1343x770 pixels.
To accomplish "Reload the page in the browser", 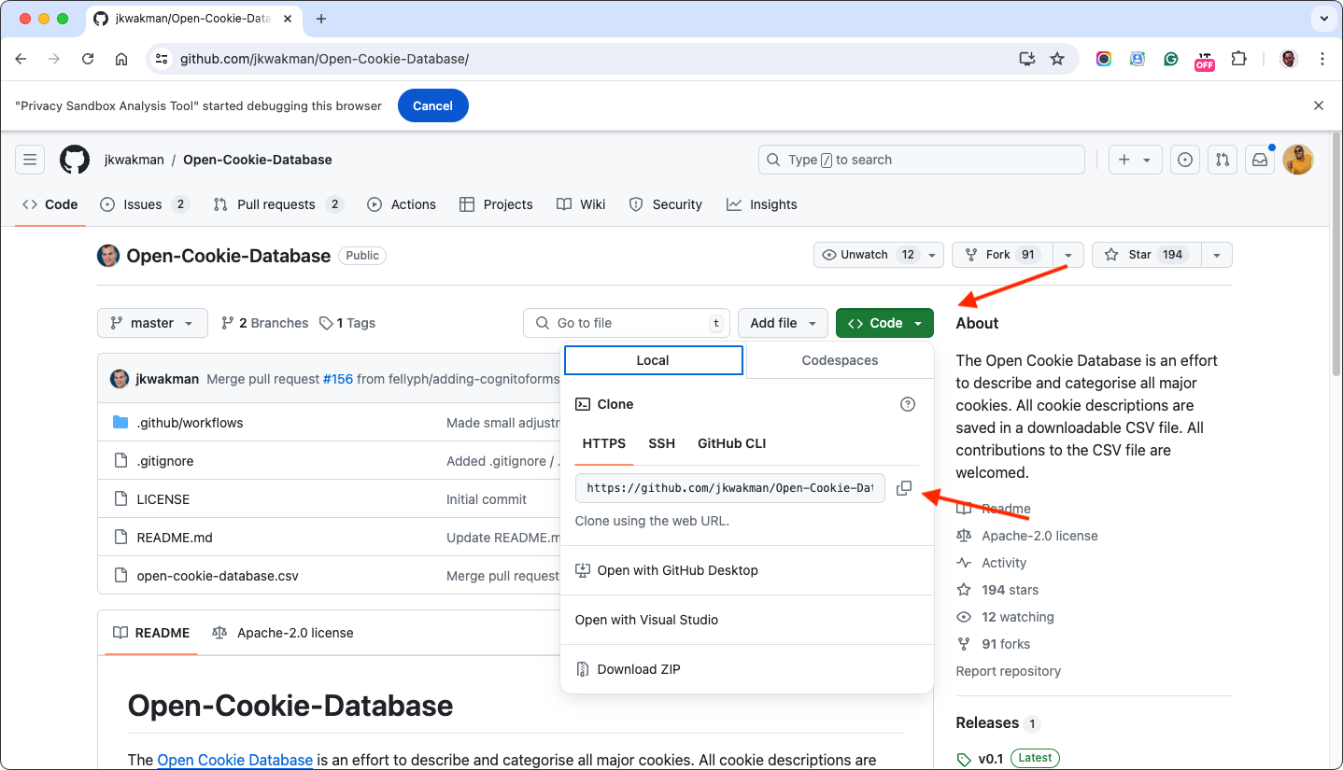I will coord(88,59).
